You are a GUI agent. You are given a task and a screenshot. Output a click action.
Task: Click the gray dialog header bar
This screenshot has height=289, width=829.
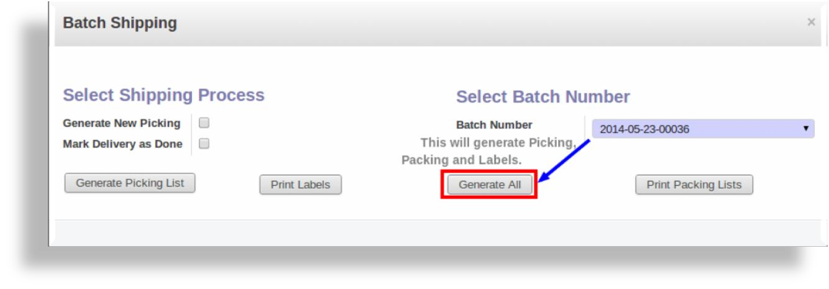437,24
